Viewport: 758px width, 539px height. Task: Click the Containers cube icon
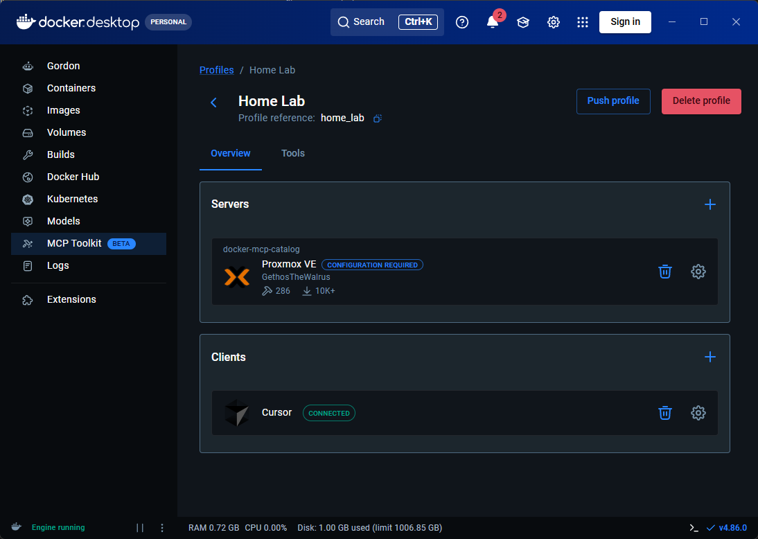(x=28, y=89)
